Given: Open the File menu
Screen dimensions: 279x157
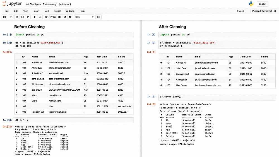Looking at the screenshot, I should coord(7,11).
